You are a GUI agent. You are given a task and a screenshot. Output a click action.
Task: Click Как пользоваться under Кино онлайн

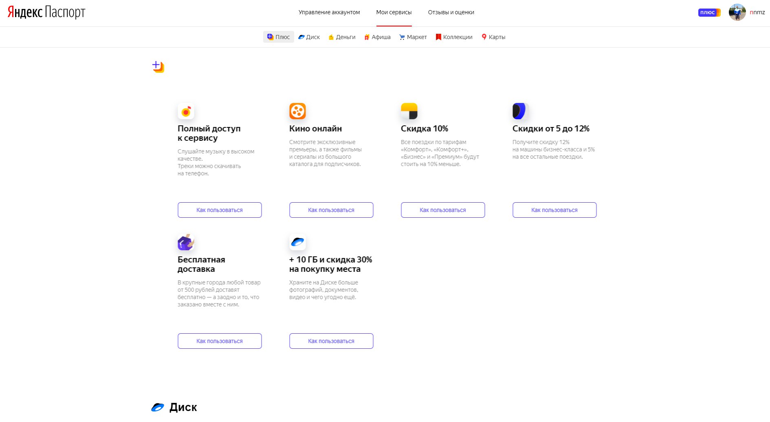pos(331,210)
